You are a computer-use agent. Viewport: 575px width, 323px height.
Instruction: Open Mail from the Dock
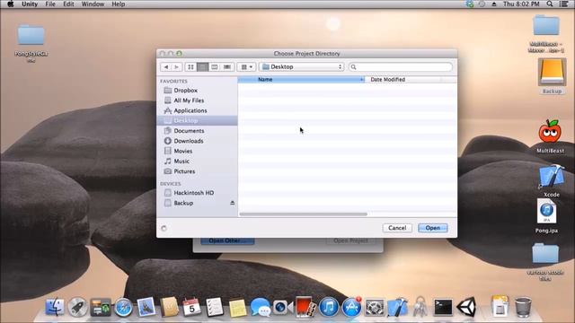coord(146,307)
